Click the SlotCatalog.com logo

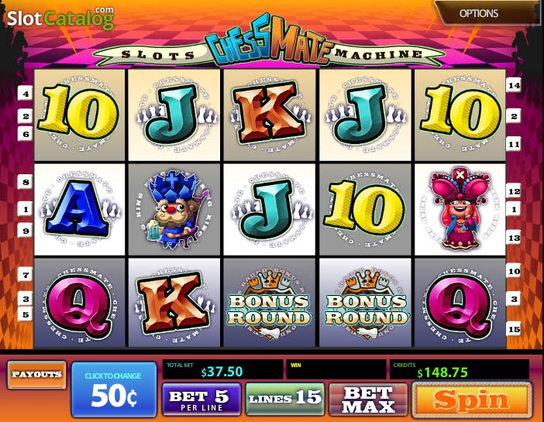tap(60, 18)
